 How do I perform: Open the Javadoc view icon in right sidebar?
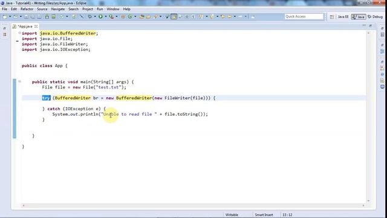click(382, 74)
